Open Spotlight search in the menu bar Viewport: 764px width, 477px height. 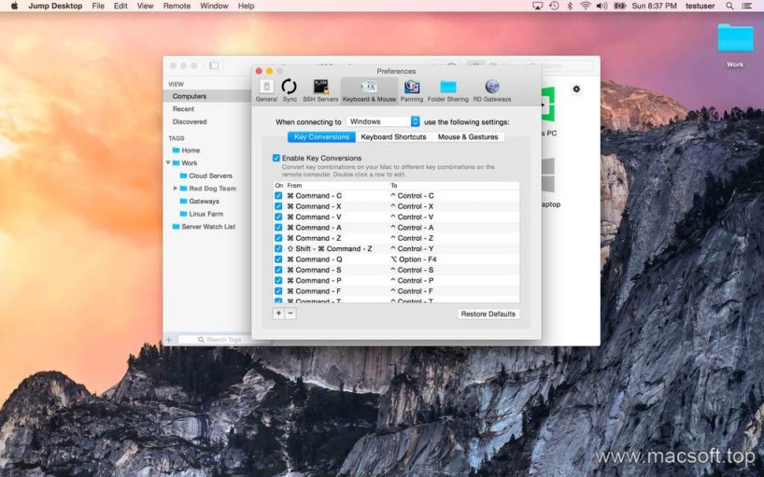click(x=729, y=6)
